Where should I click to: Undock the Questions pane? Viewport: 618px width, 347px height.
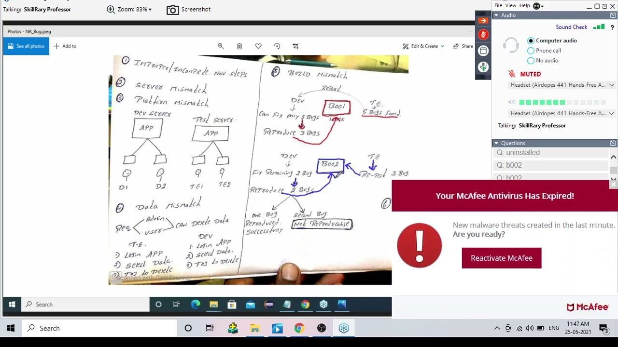coord(613,143)
